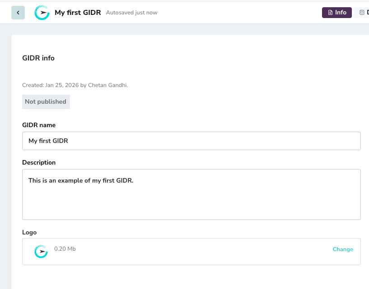The image size is (369, 289).
Task: Switch to the Info tab
Action: [x=336, y=12]
